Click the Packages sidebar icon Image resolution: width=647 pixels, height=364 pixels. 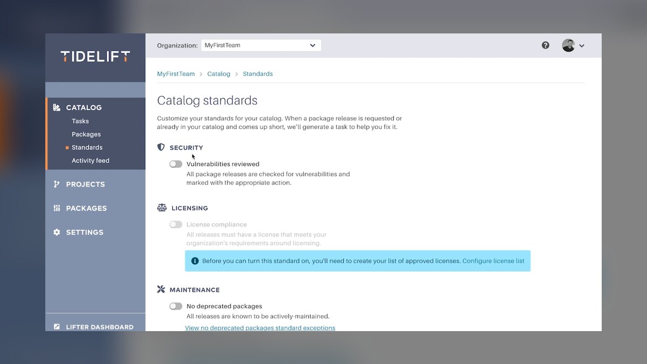point(57,208)
